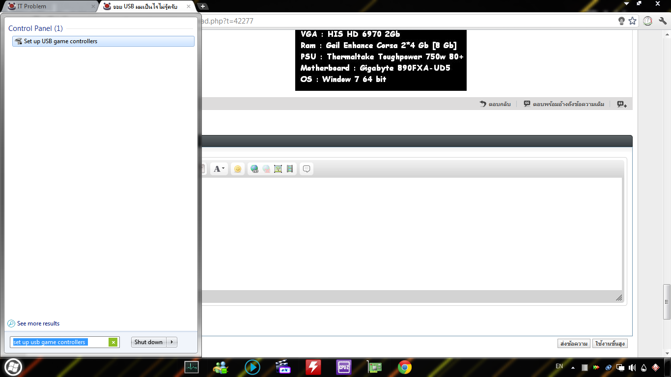Open the volume speaker tray icon
This screenshot has height=377, width=671.
pos(632,367)
